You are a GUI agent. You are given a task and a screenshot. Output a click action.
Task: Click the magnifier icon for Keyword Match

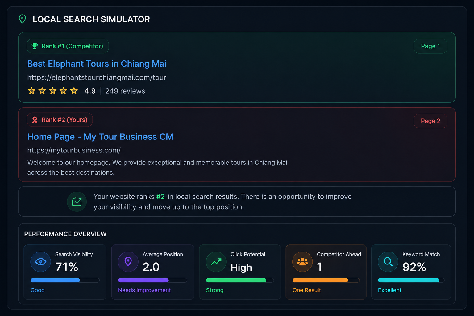coord(388,262)
